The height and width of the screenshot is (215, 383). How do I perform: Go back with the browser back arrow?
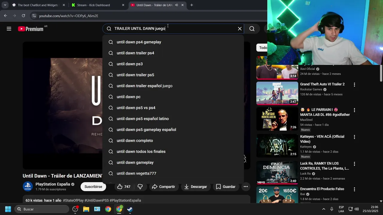tap(5, 16)
